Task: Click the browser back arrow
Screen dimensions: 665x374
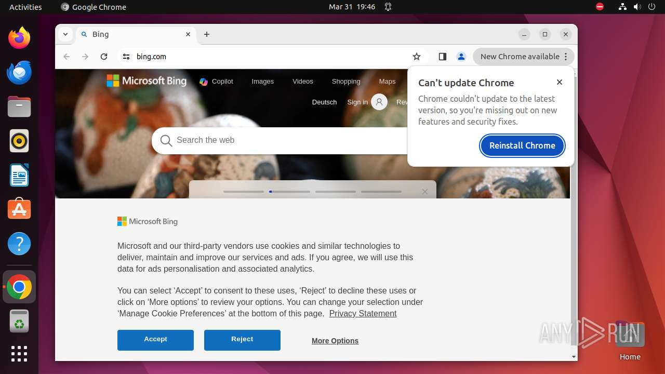Action: click(66, 57)
